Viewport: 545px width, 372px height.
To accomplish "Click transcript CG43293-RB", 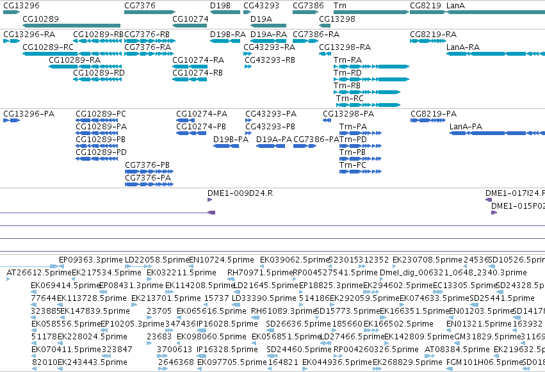I will (x=248, y=67).
